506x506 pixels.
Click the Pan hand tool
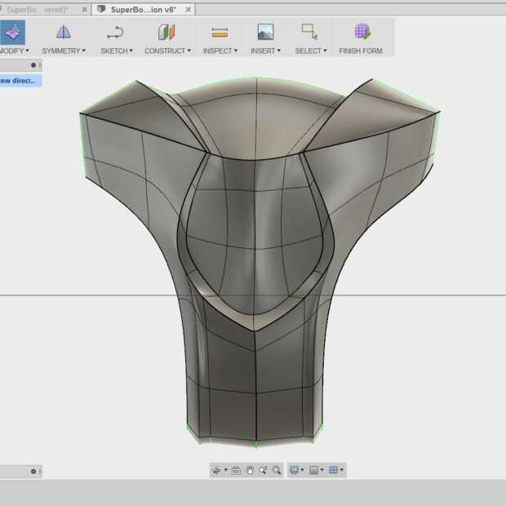(250, 470)
